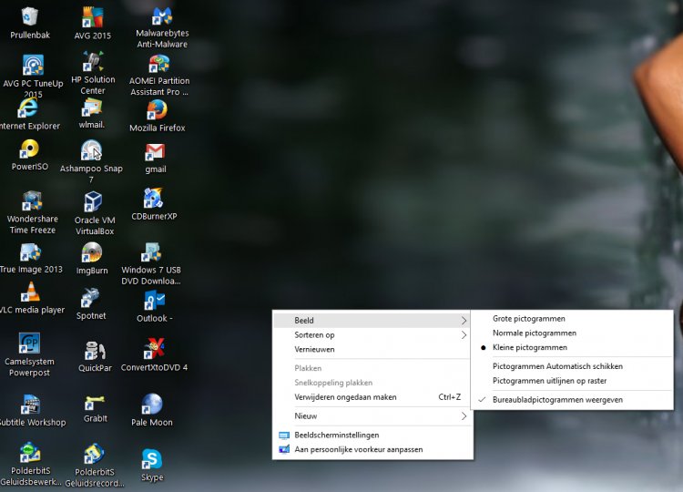This screenshot has height=492, width=683.
Task: Open Beeldscherminstellingen from context menu
Action: tap(336, 436)
